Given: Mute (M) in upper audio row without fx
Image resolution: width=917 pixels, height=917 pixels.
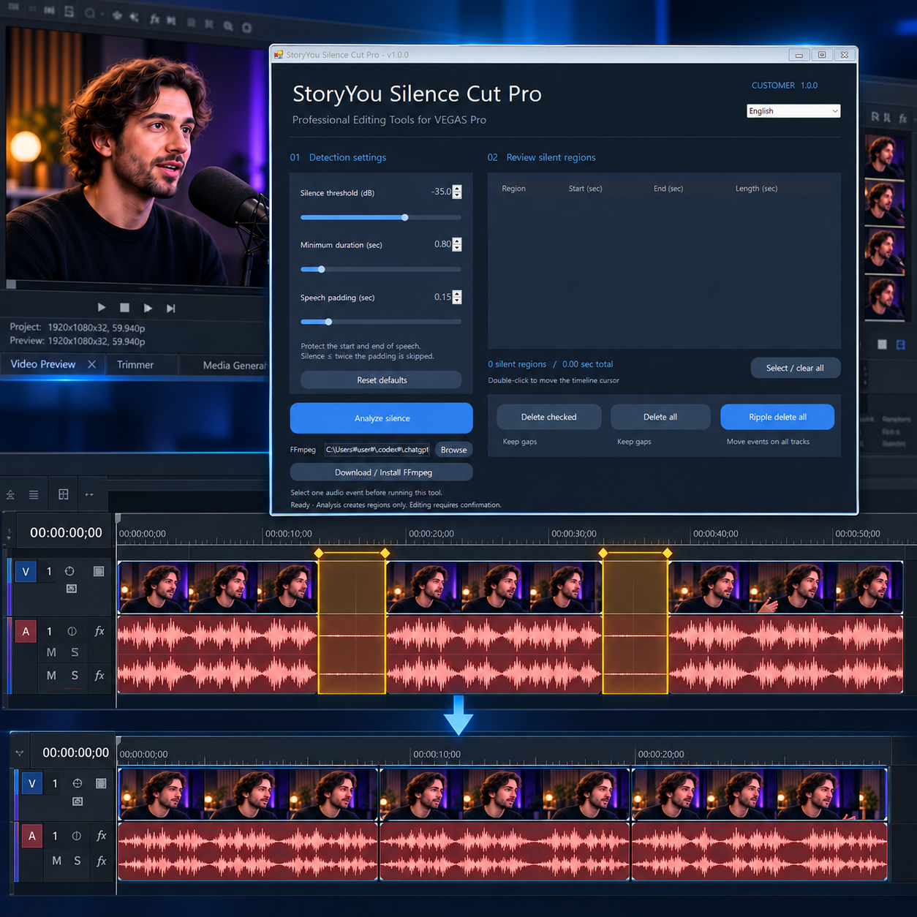Looking at the screenshot, I should coord(51,652).
